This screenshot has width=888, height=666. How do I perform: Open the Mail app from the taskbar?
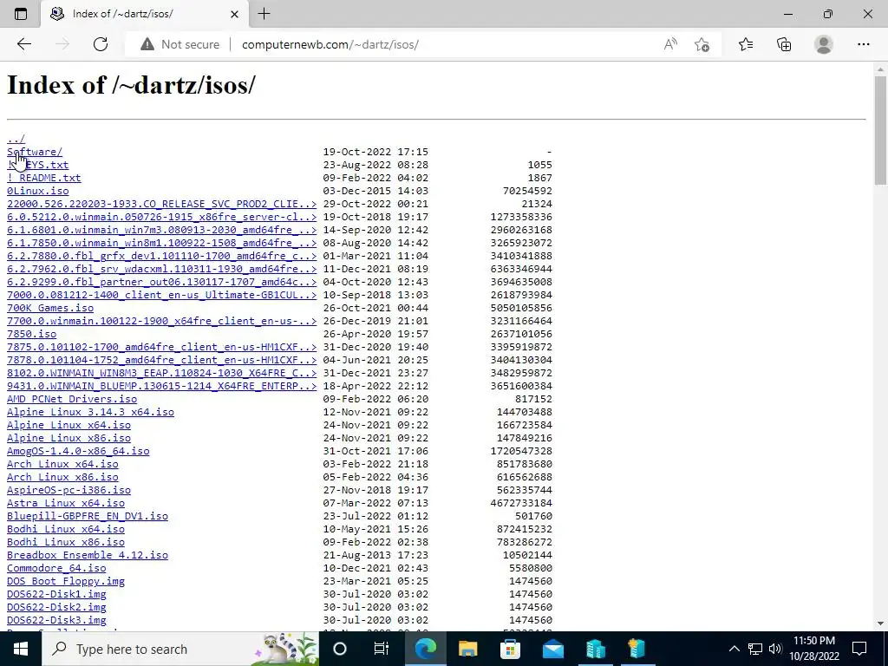pyautogui.click(x=552, y=649)
